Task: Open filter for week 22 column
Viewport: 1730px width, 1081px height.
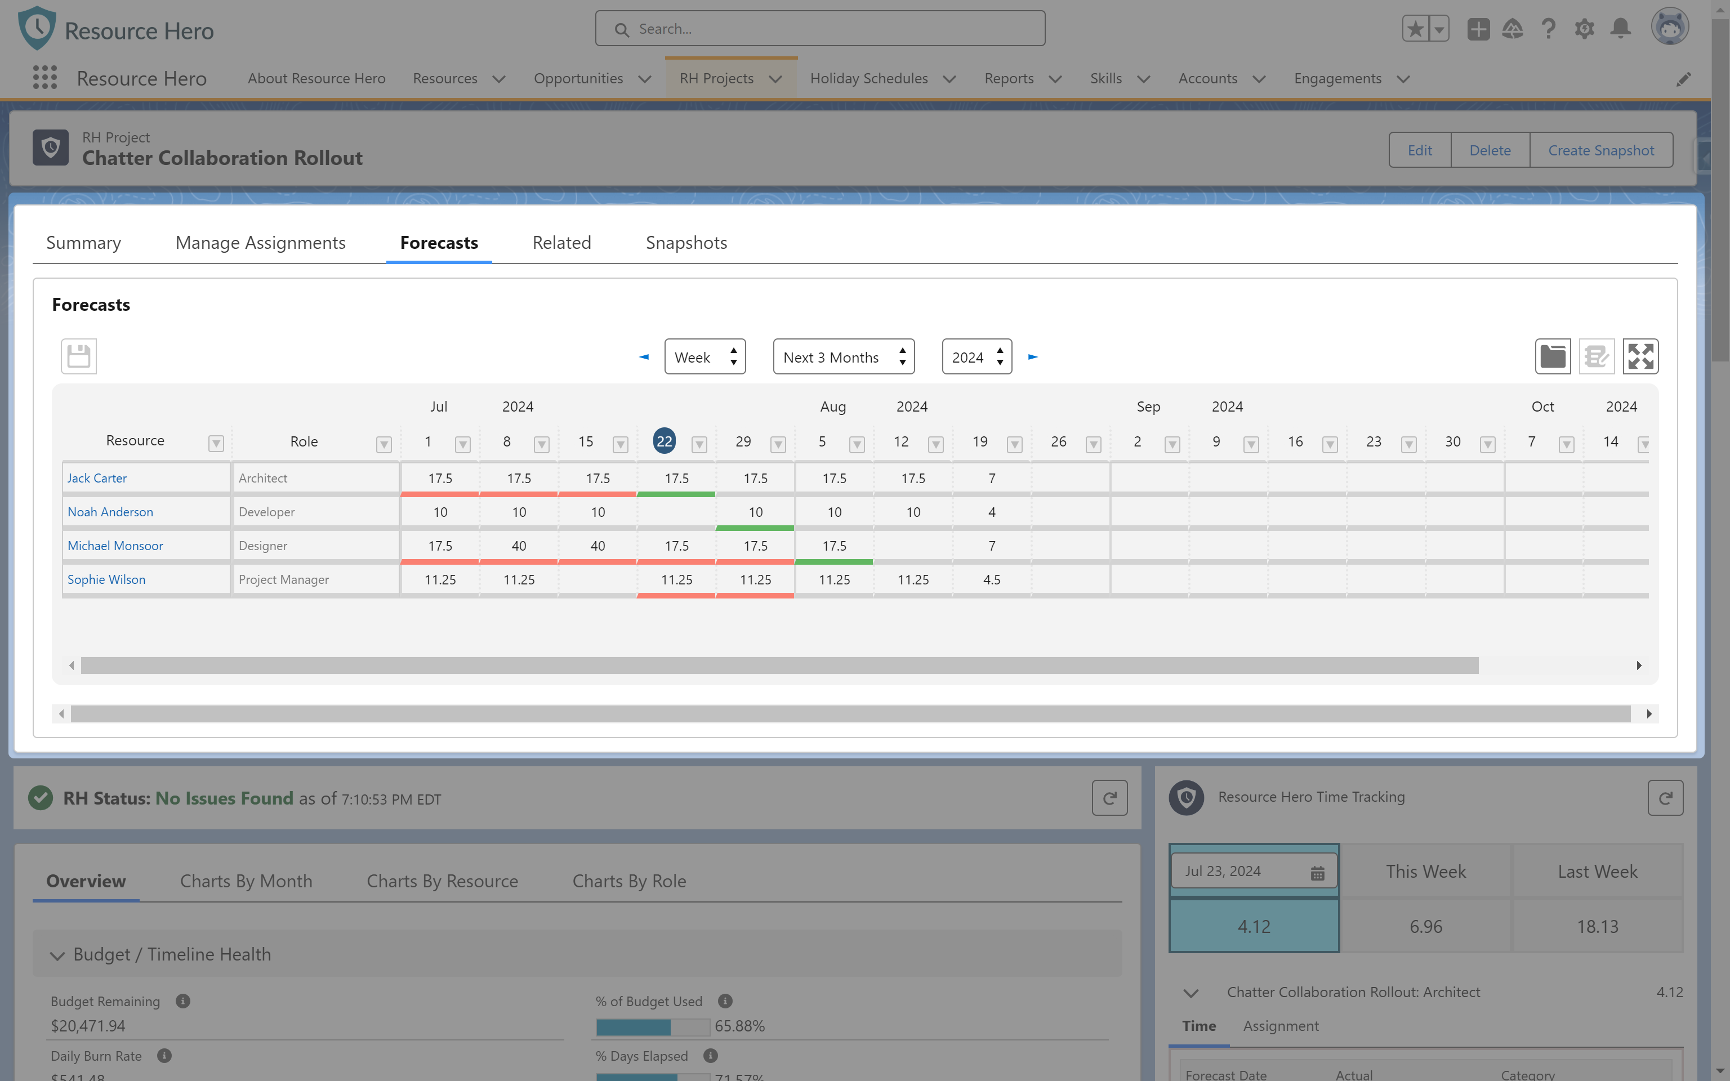Action: click(699, 444)
